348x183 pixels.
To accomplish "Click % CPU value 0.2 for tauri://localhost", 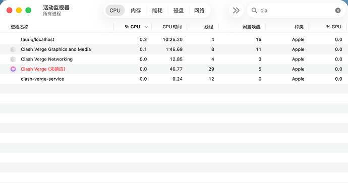I will click(x=143, y=39).
